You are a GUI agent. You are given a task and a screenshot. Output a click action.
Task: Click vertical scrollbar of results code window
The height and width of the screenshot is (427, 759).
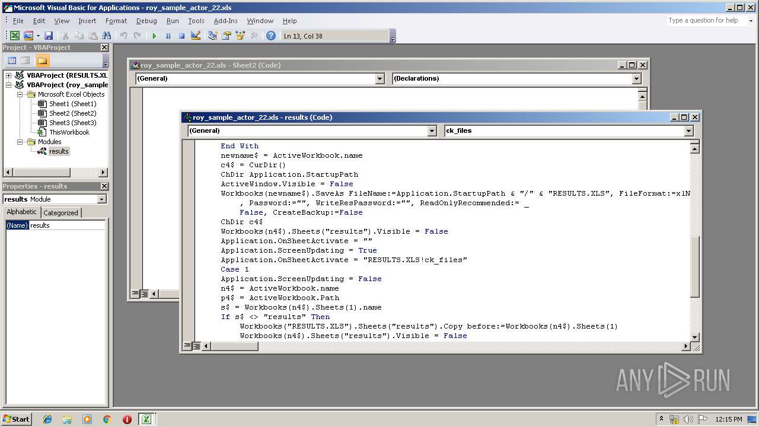click(695, 266)
